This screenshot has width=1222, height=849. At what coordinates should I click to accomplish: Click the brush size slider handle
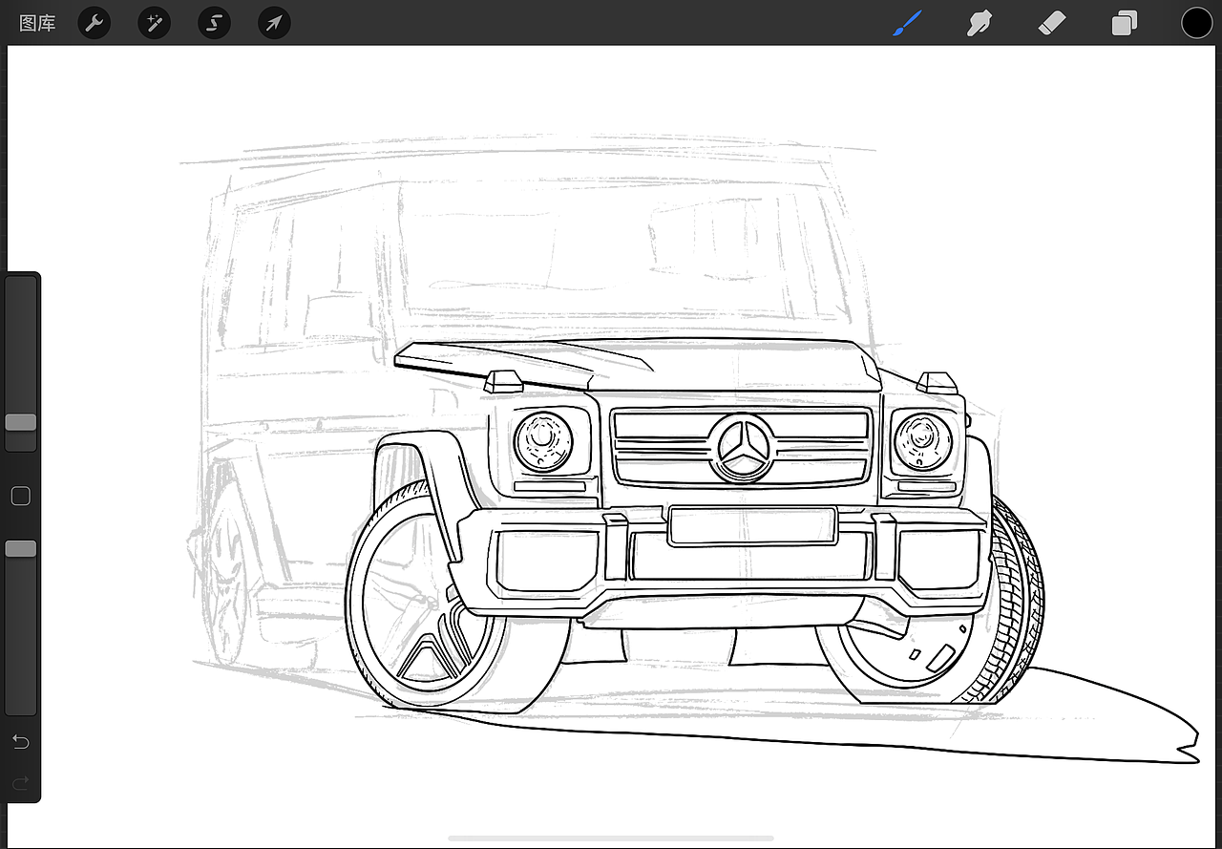click(x=21, y=422)
